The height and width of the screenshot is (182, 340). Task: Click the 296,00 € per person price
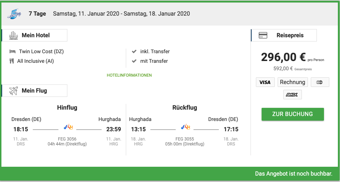tap(283, 57)
